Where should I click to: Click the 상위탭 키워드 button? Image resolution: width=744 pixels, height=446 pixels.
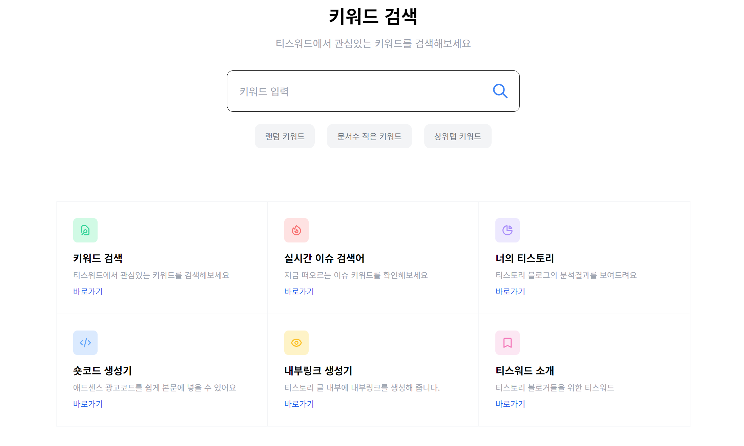457,136
